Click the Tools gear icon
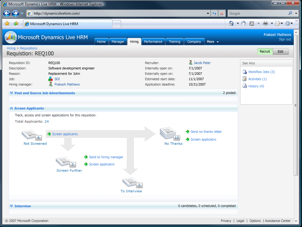This screenshot has height=227, width=302. pos(288,24)
